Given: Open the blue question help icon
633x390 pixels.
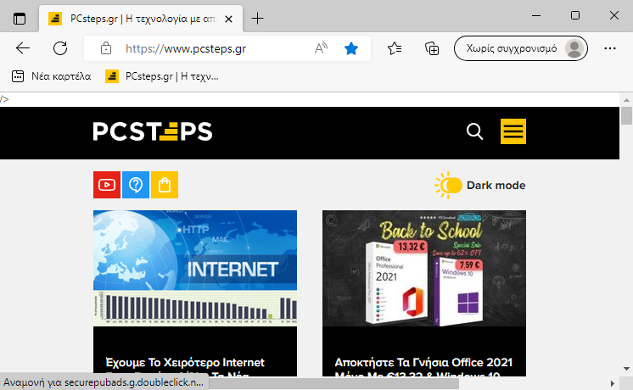Looking at the screenshot, I should tap(136, 185).
